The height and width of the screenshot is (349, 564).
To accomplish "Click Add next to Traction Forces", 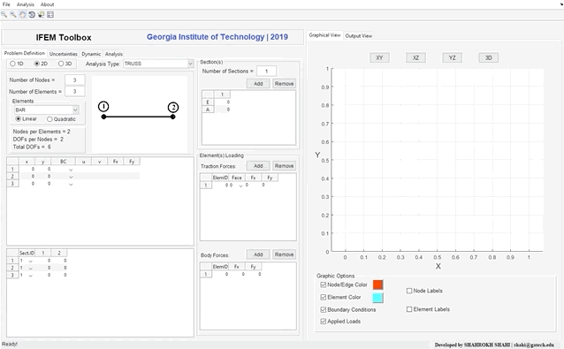I will (x=258, y=166).
